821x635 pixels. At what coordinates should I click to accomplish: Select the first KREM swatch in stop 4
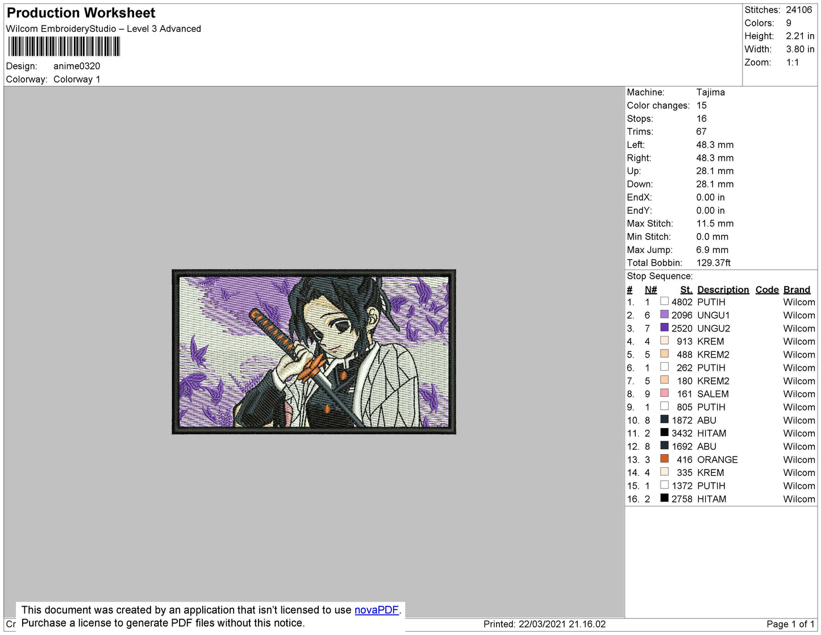[664, 341]
